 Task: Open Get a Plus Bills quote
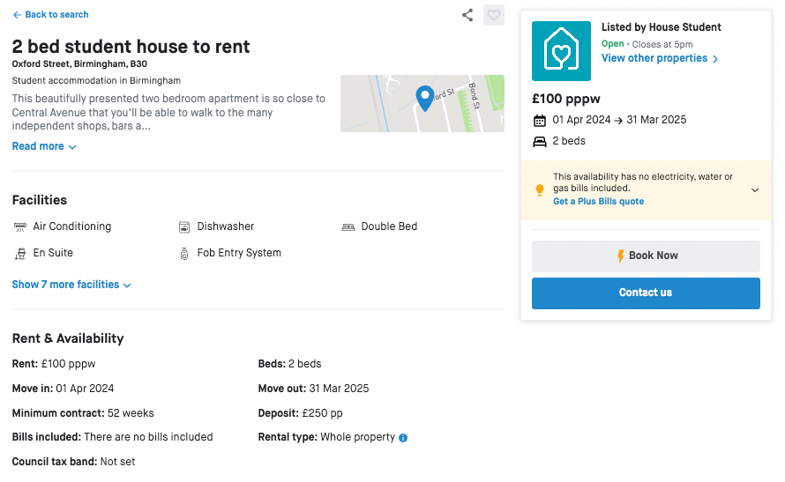pyautogui.click(x=598, y=202)
